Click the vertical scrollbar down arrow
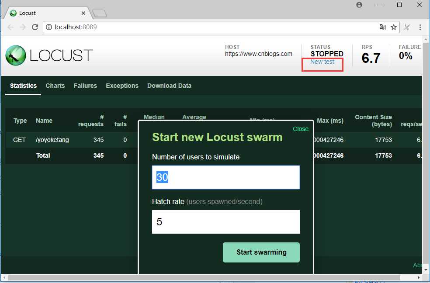 (426, 270)
